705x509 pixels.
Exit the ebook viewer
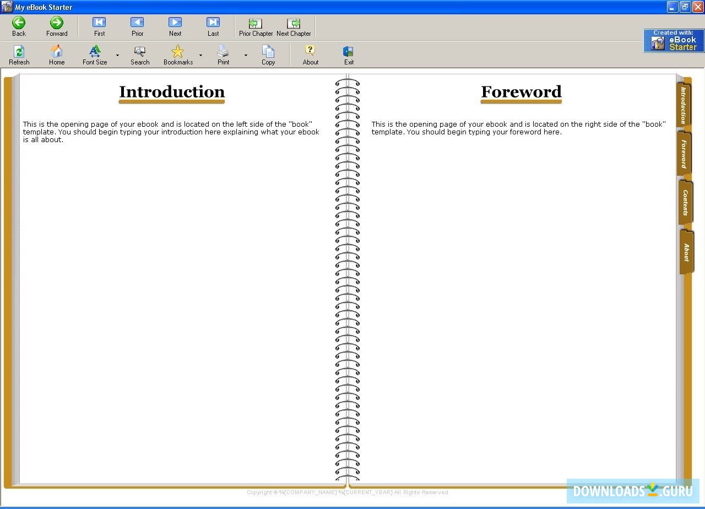[349, 55]
